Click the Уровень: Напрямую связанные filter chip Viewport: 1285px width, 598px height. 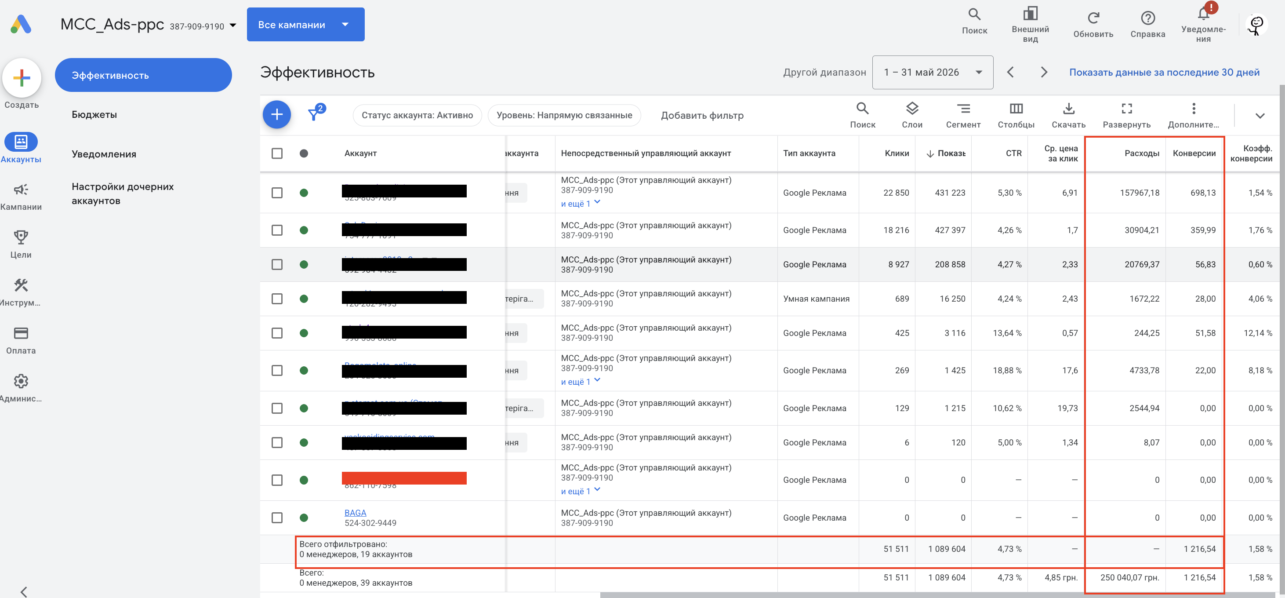pyautogui.click(x=564, y=115)
